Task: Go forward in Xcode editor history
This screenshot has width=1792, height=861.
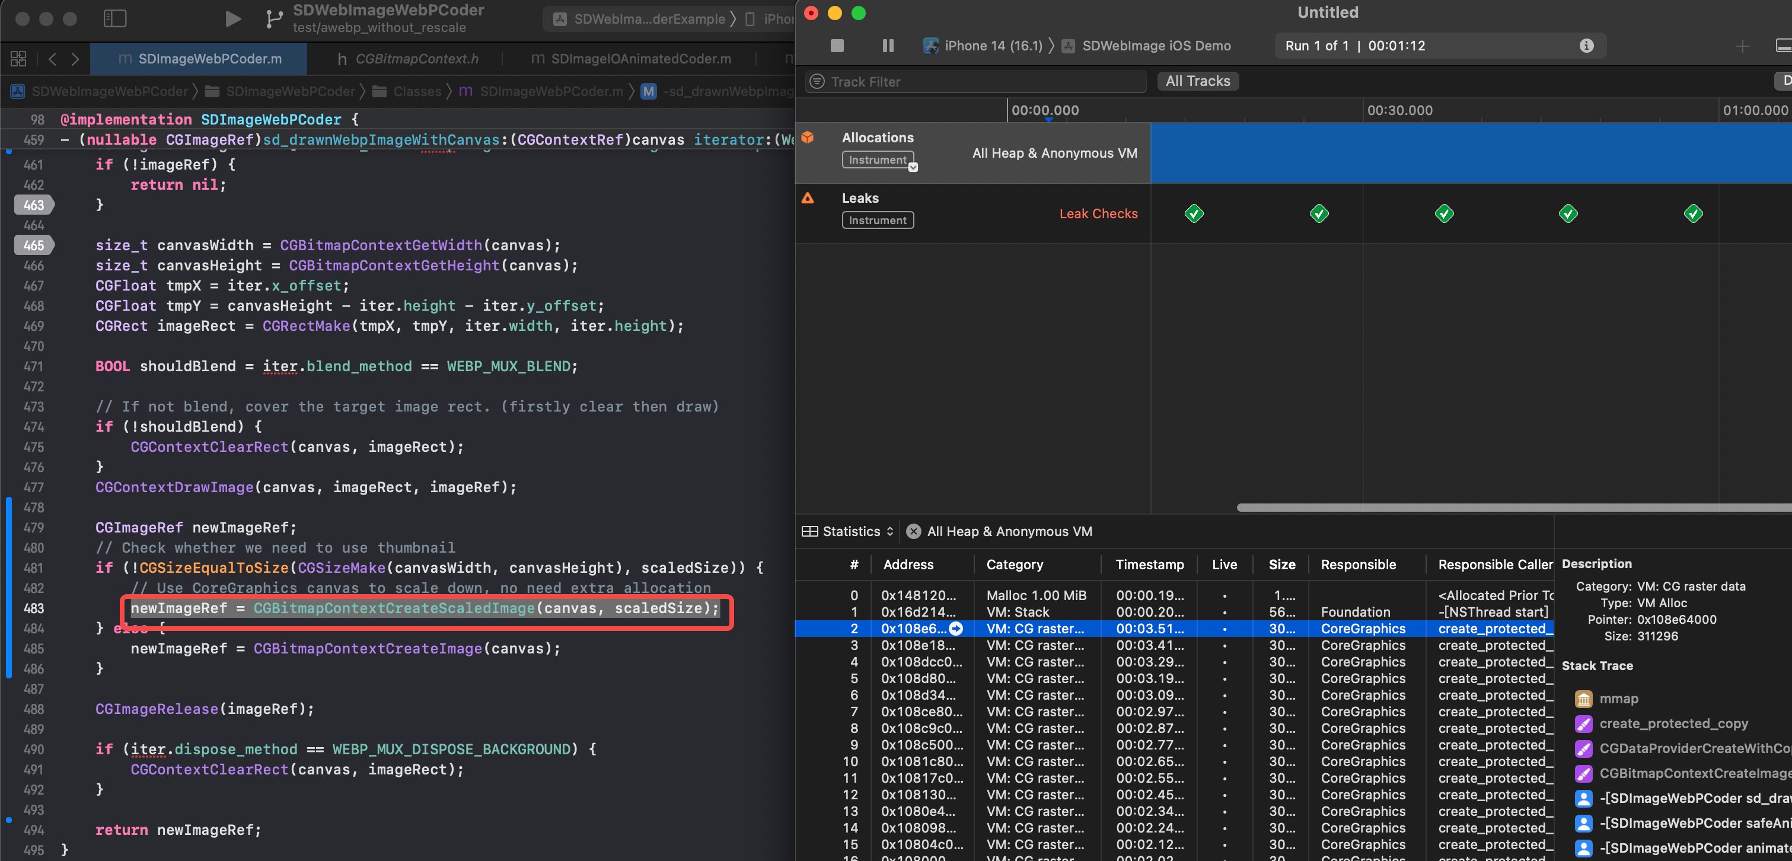Action: pyautogui.click(x=75, y=59)
